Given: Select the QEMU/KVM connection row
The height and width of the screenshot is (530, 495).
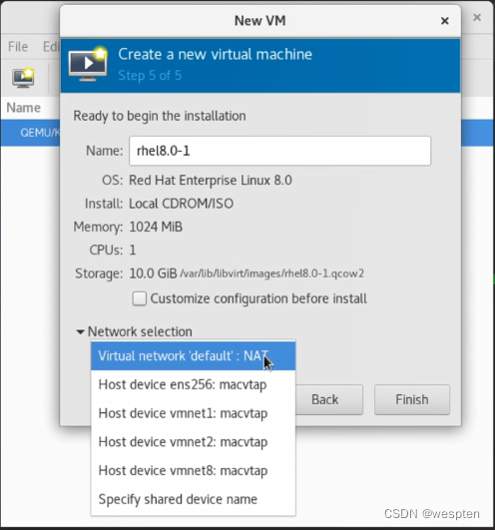Looking at the screenshot, I should point(30,133).
